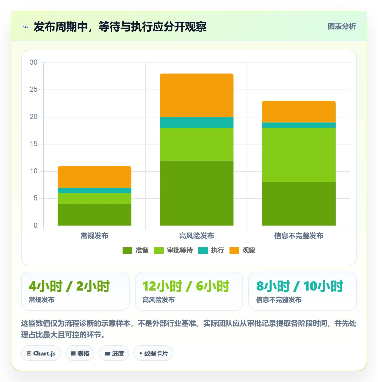Viewport: 378px width, 382px height.
Task: Click the orange 观察 legend swatch
Action: pos(234,251)
